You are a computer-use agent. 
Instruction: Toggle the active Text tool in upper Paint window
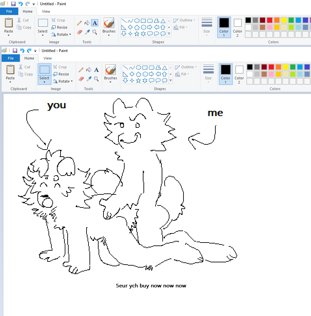(x=95, y=23)
